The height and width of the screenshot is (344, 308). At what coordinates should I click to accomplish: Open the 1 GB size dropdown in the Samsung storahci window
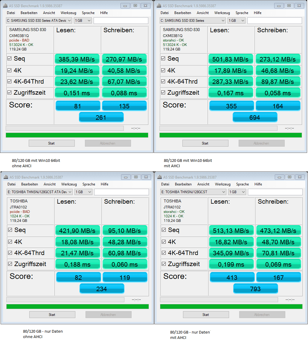tap(237, 20)
